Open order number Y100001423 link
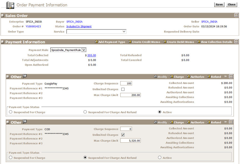 pyautogui.click(x=33, y=27)
